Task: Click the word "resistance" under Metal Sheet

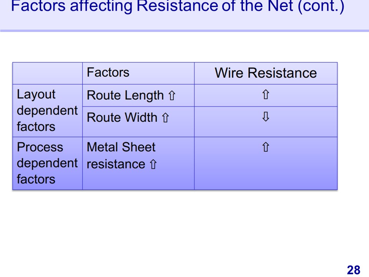Action: pyautogui.click(x=116, y=164)
